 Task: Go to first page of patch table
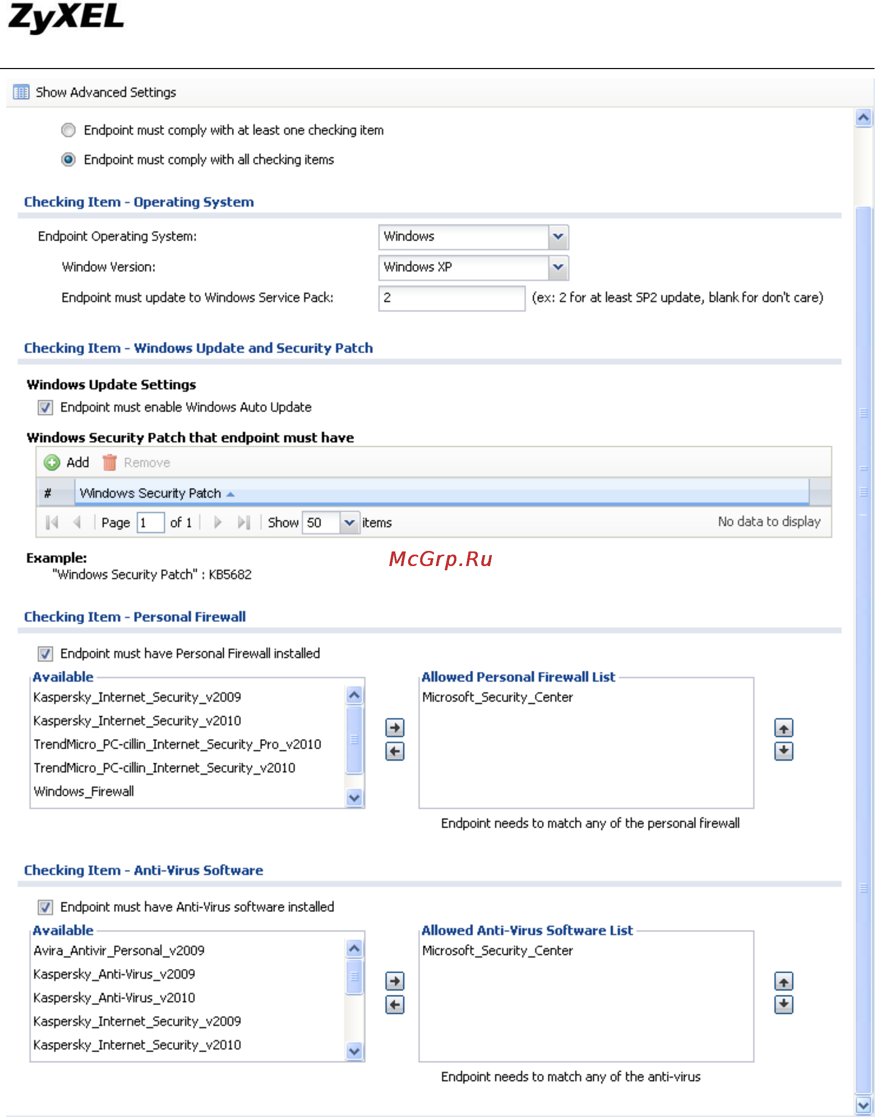pyautogui.click(x=52, y=522)
